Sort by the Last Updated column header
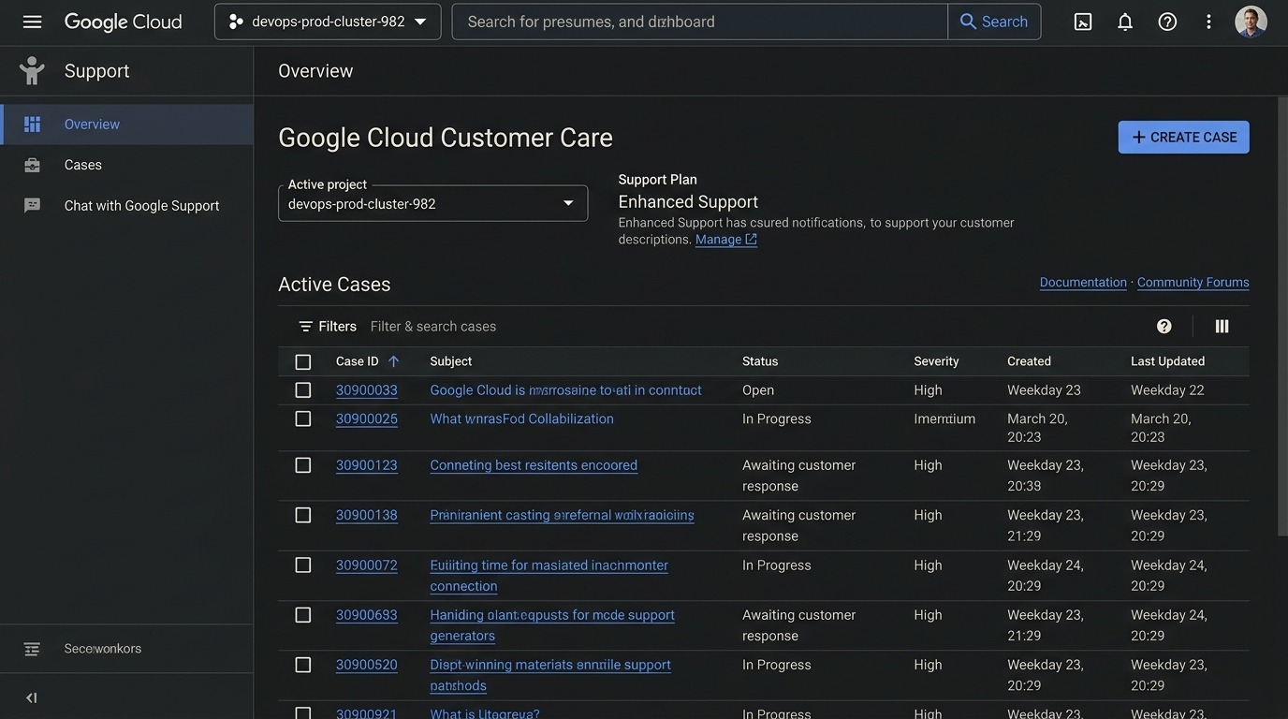1288x719 pixels. (1167, 361)
